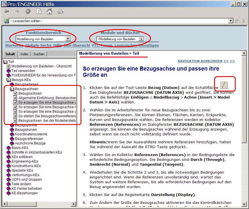Click the book icon beside Konstruktions-KEs
This screenshot has width=249, height=209.
coord(9,166)
